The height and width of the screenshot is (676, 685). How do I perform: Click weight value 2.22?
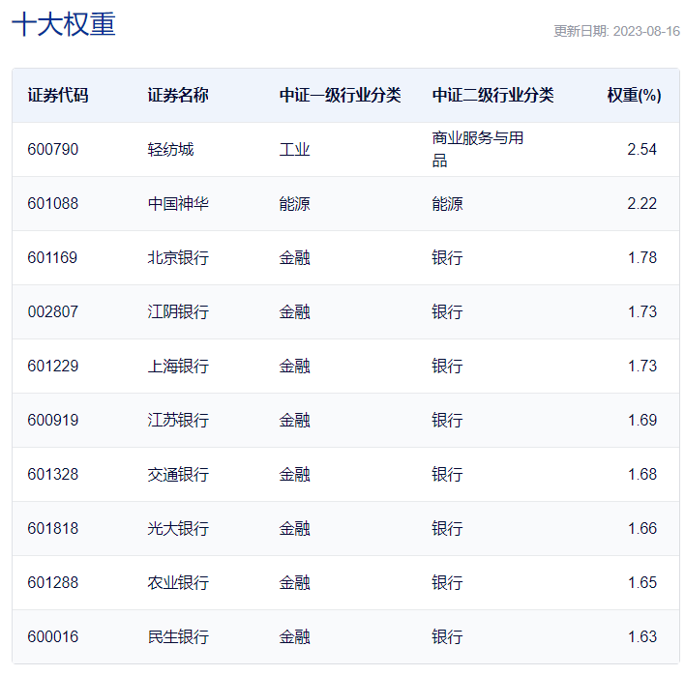[641, 203]
